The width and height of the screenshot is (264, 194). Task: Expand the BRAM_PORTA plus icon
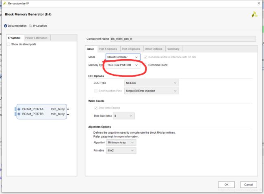(x=19, y=109)
